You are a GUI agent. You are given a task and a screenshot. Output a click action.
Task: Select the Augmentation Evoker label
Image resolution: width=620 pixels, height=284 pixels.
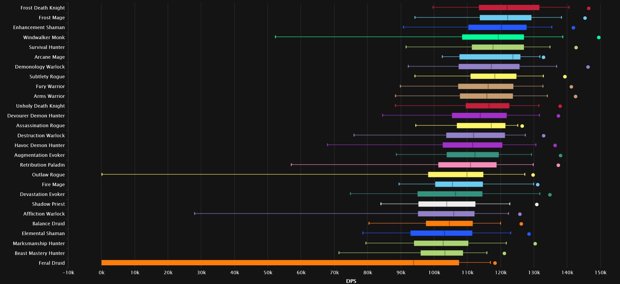tap(39, 155)
